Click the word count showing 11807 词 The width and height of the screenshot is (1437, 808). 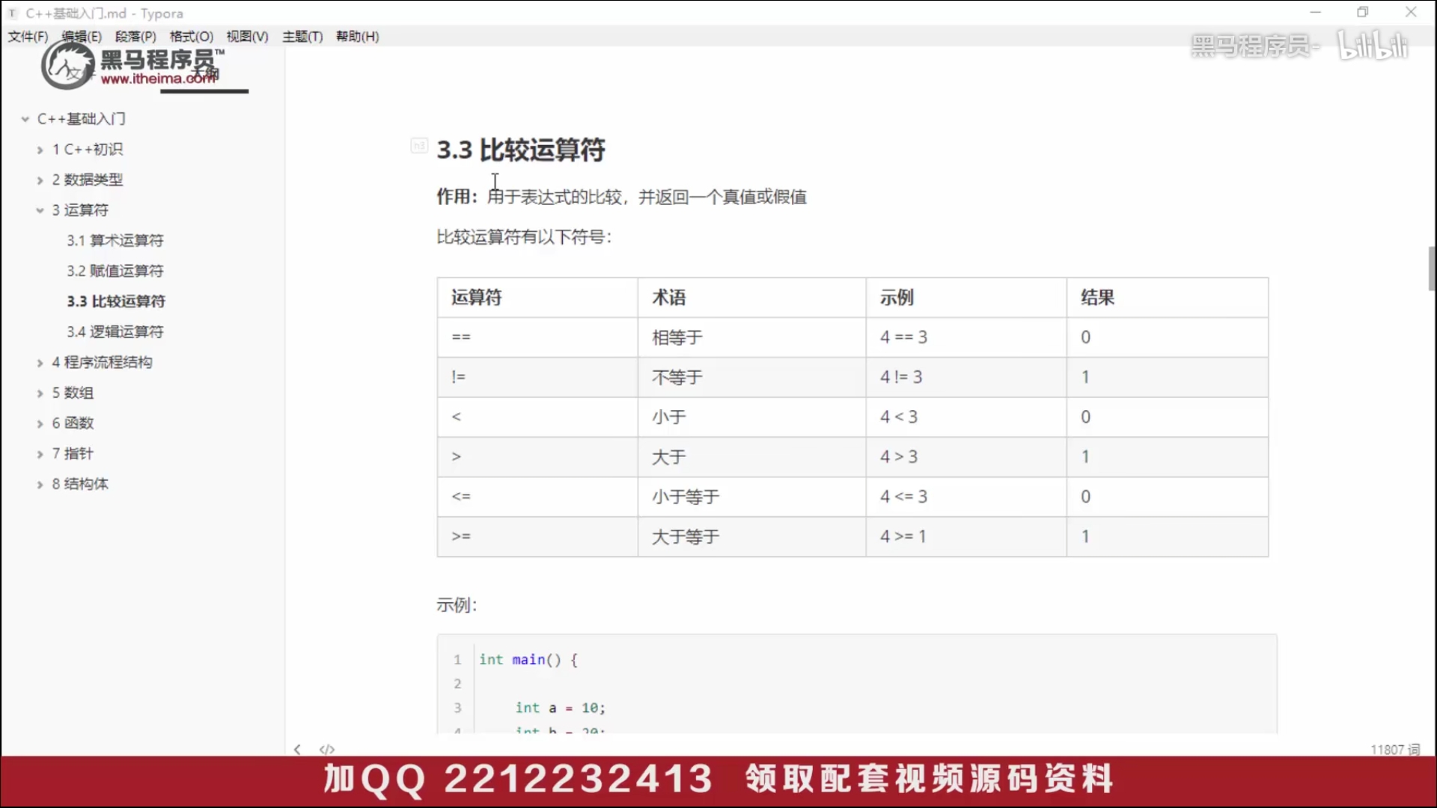point(1394,750)
